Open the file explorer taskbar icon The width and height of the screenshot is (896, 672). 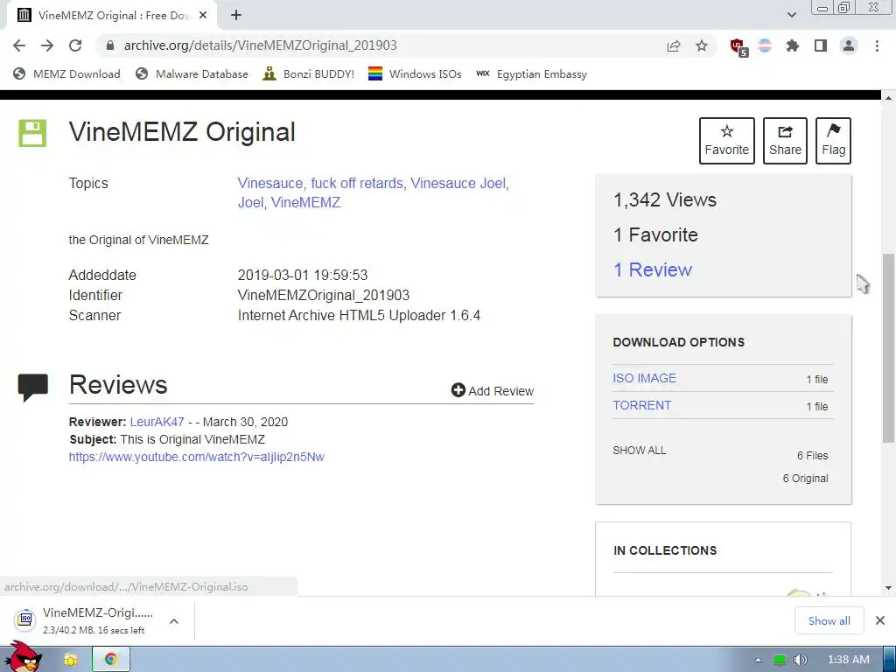coord(71,660)
